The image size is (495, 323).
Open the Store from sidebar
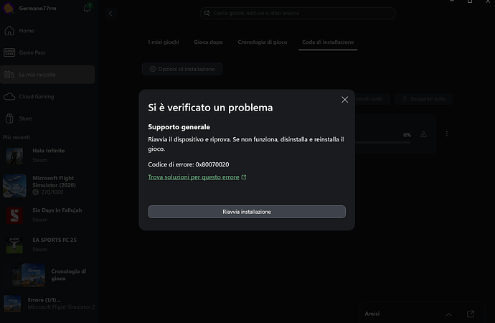point(25,118)
